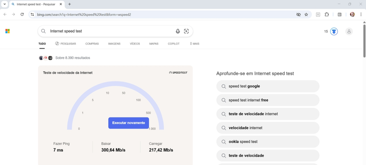The width and height of the screenshot is (366, 165).
Task: Click the bing.com address bar URL
Action: pyautogui.click(x=84, y=14)
